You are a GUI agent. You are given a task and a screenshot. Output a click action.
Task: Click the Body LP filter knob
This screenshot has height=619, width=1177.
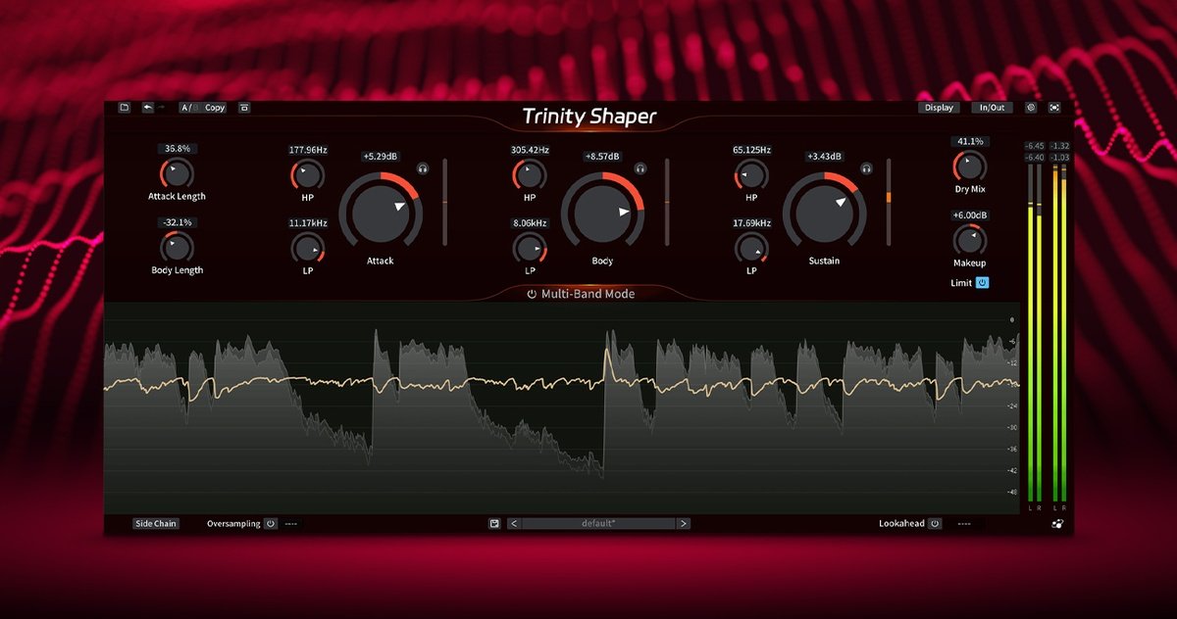pyautogui.click(x=529, y=249)
